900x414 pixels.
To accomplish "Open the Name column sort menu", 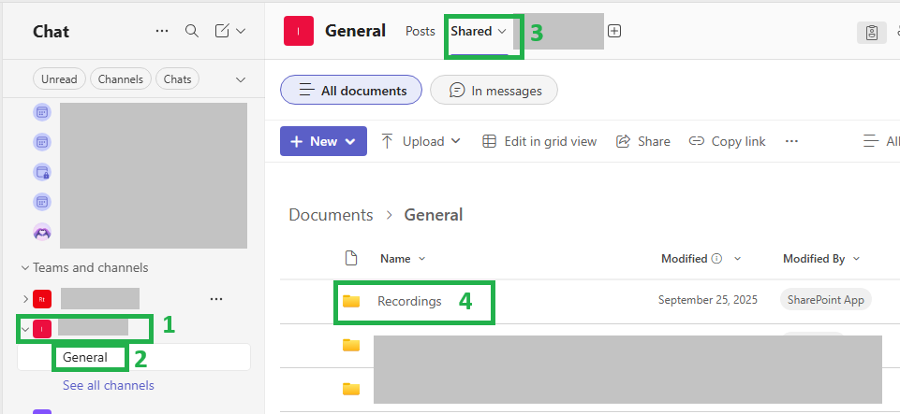I will tap(403, 259).
